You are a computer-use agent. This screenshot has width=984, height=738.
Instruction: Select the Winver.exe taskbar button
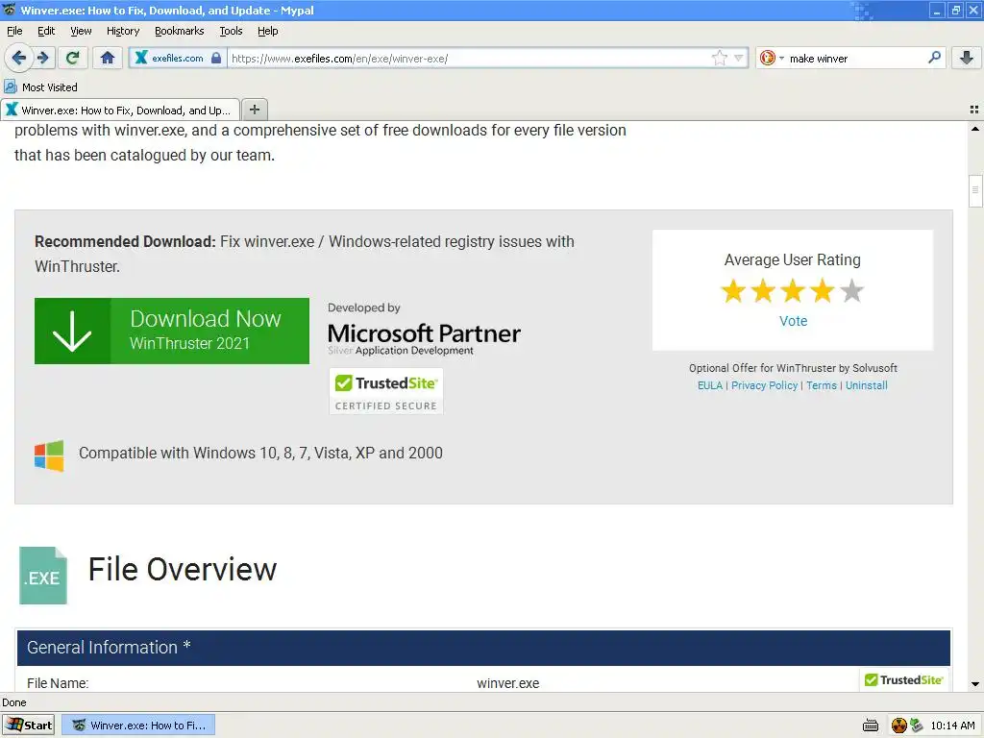click(139, 725)
